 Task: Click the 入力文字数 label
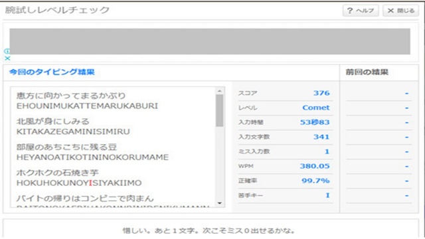pos(254,137)
